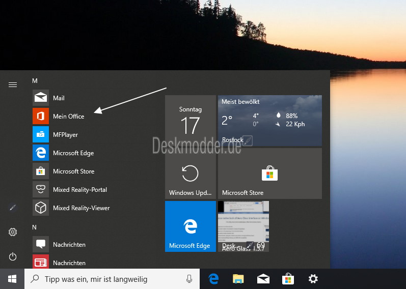Open the grey Nachrichten messaging icon
The width and height of the screenshot is (406, 289).
pyautogui.click(x=41, y=244)
